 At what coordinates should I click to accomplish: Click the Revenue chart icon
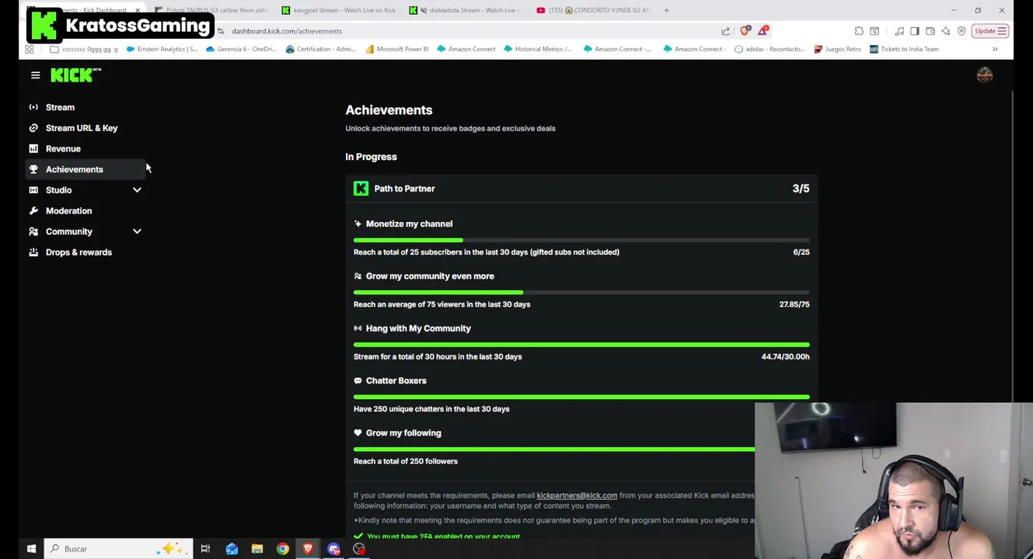click(x=33, y=148)
